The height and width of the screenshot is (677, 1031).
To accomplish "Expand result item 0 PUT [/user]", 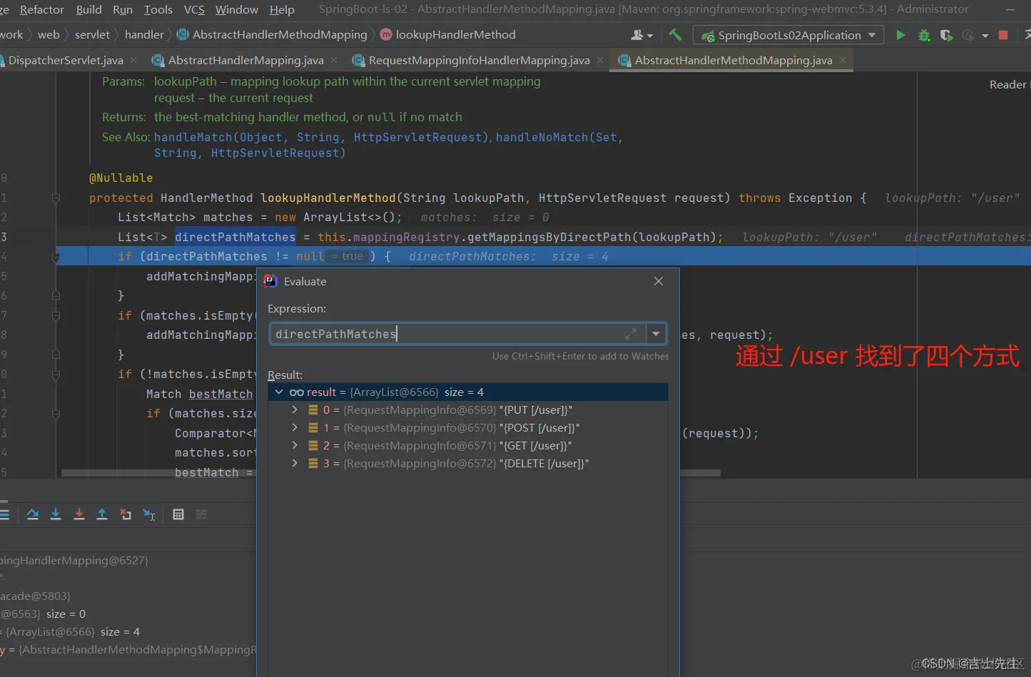I will 295,410.
